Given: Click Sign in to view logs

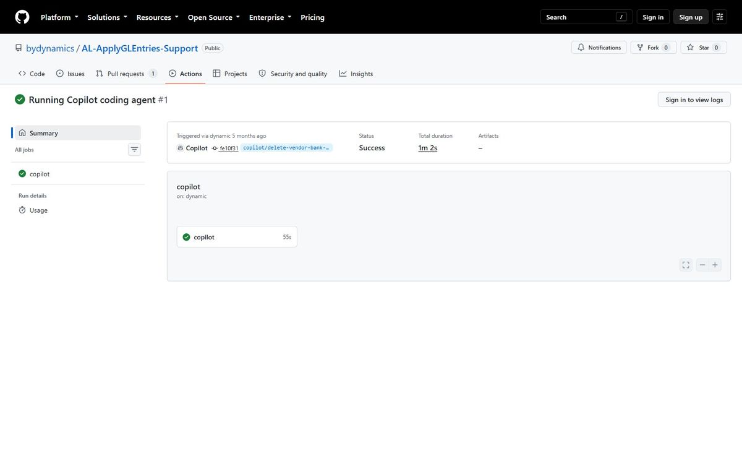Looking at the screenshot, I should pyautogui.click(x=694, y=100).
